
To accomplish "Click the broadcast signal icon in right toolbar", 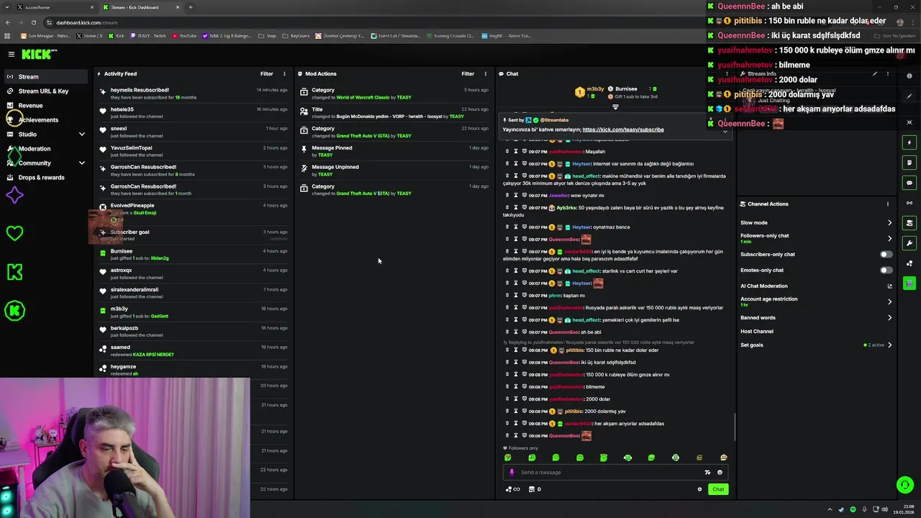I will [x=909, y=203].
